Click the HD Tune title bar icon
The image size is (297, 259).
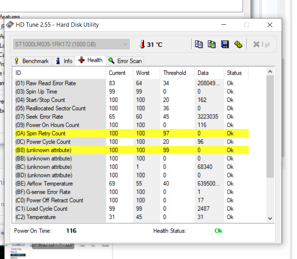pyautogui.click(x=10, y=25)
